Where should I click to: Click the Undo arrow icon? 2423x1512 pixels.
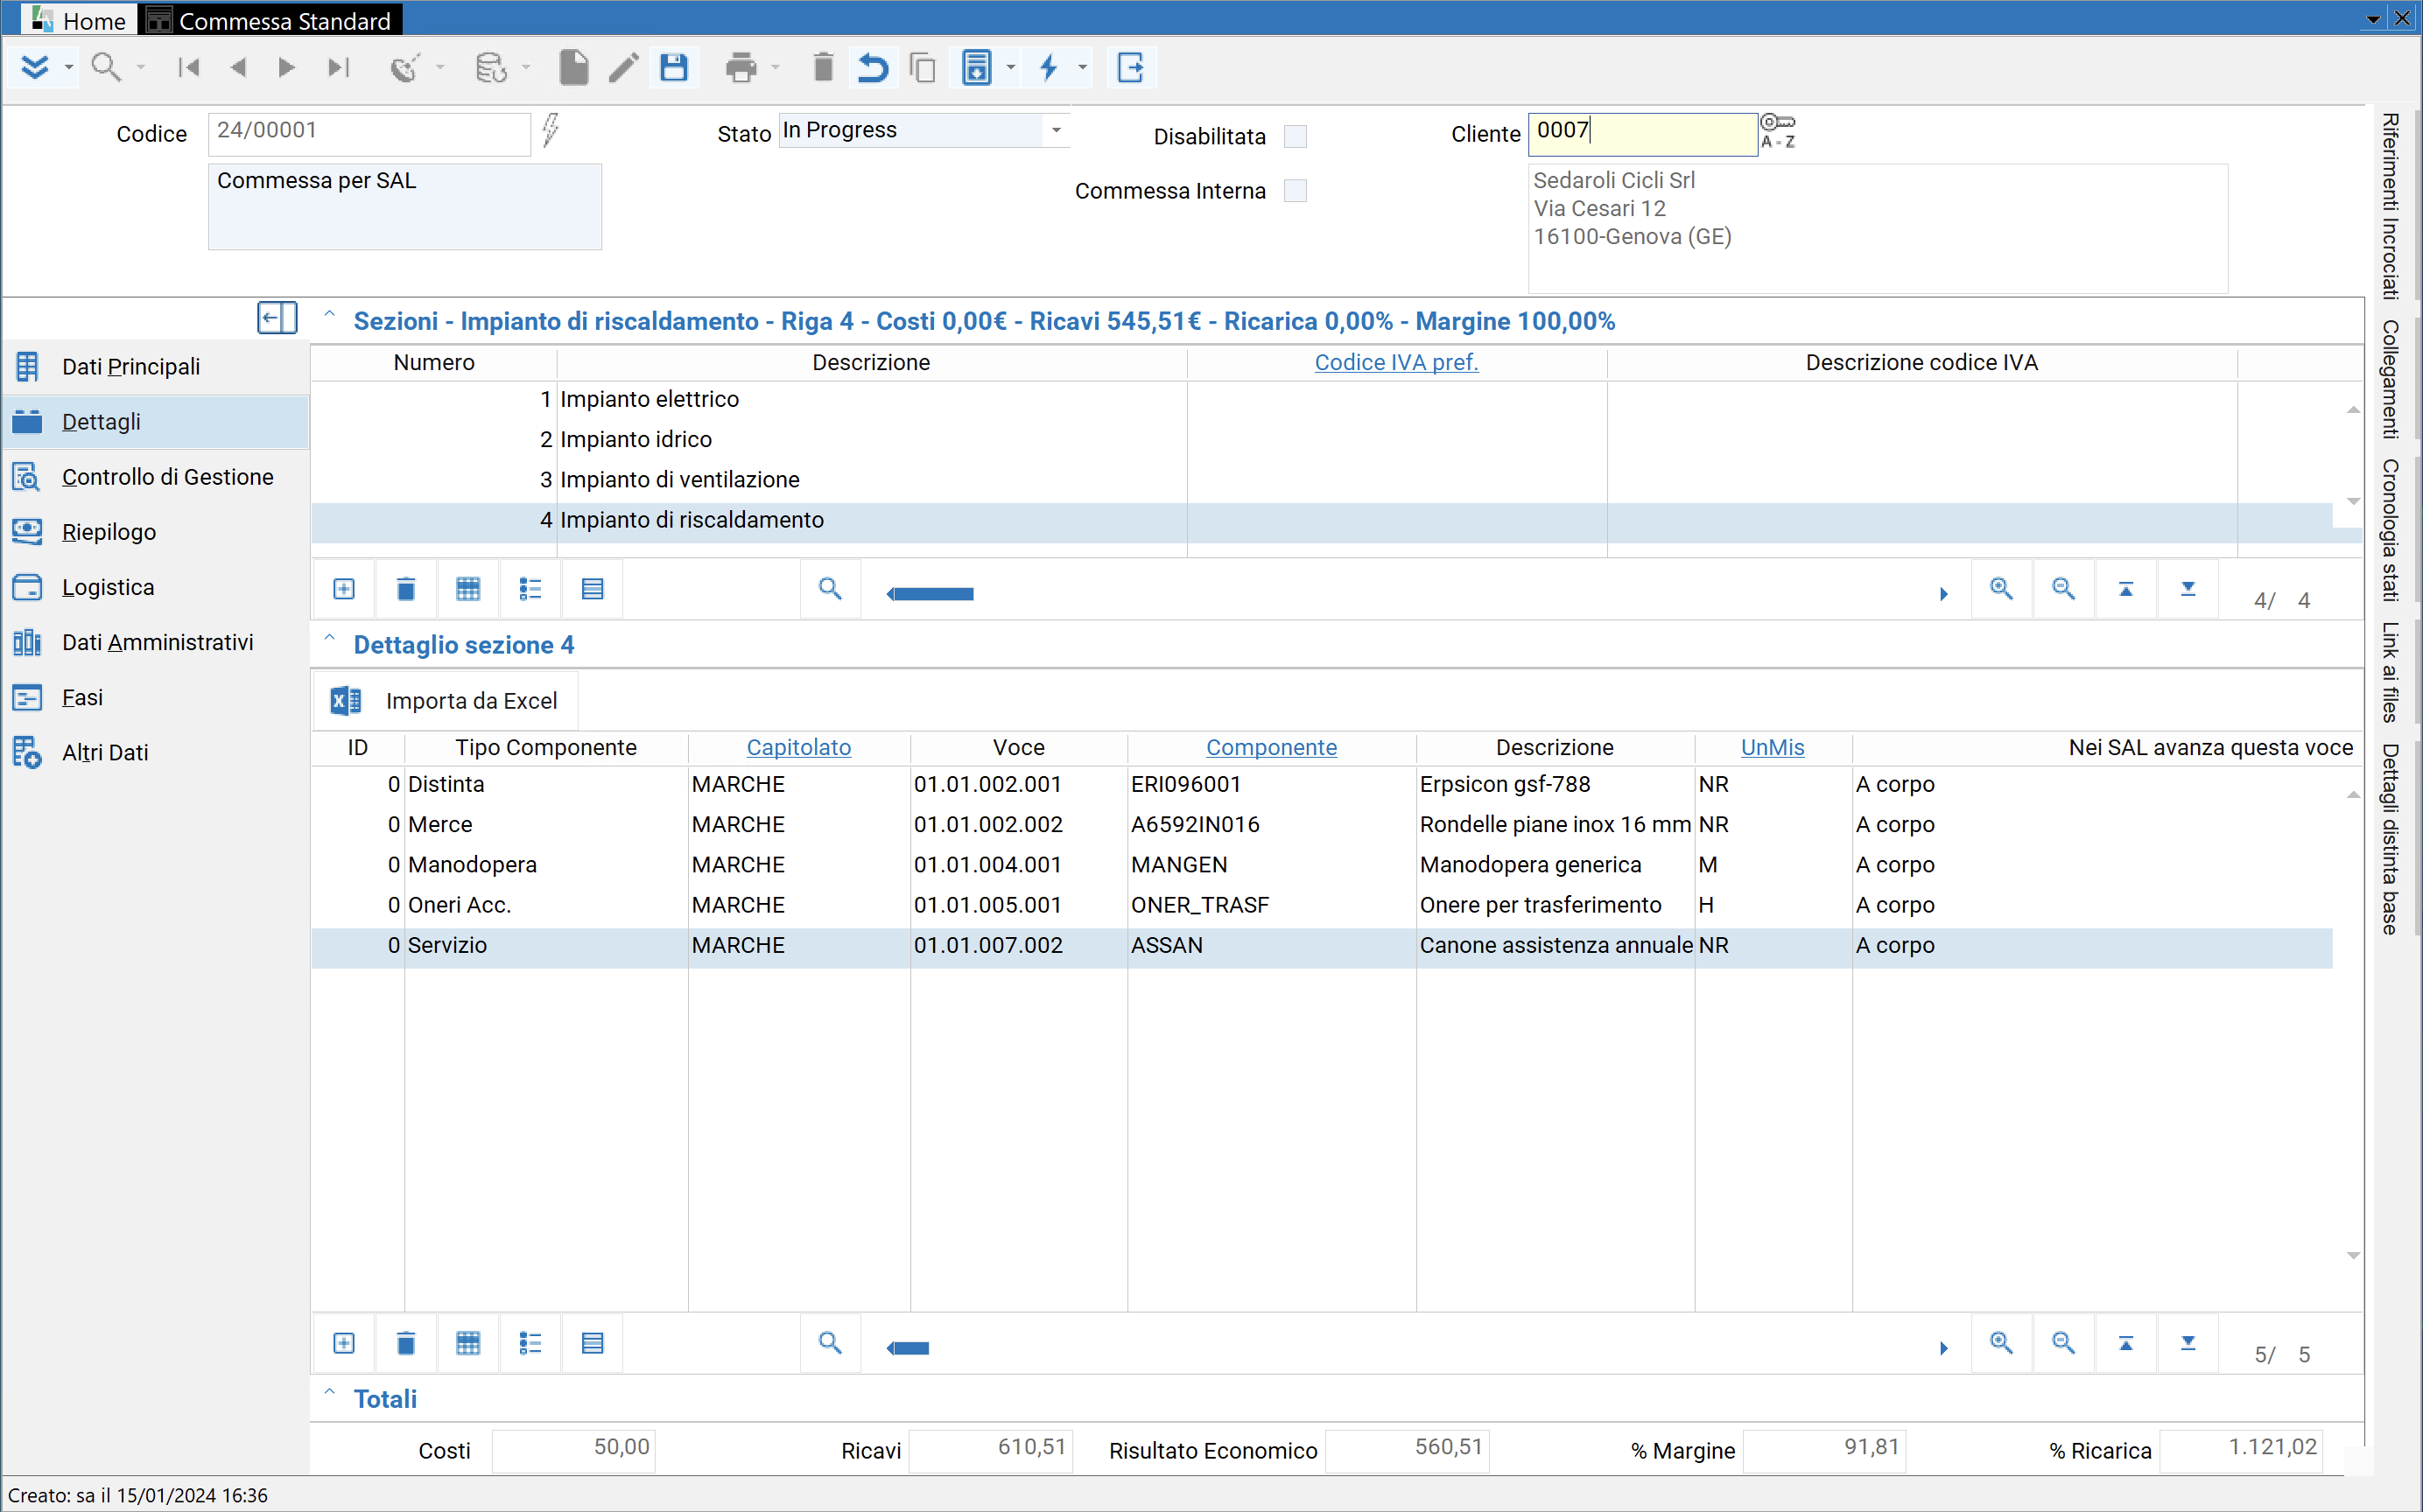(873, 68)
